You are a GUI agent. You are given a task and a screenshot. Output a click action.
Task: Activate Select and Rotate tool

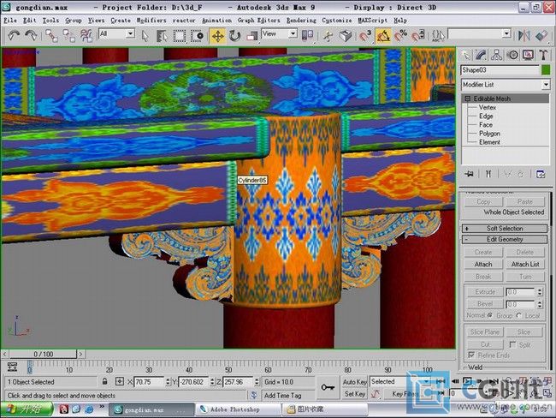[x=234, y=36]
